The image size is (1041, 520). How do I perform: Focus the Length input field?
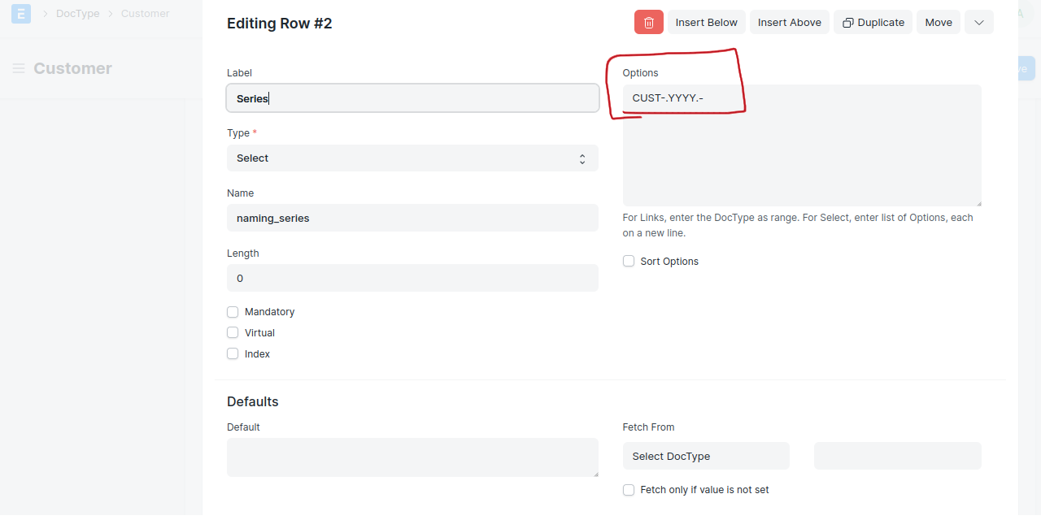[x=412, y=279]
